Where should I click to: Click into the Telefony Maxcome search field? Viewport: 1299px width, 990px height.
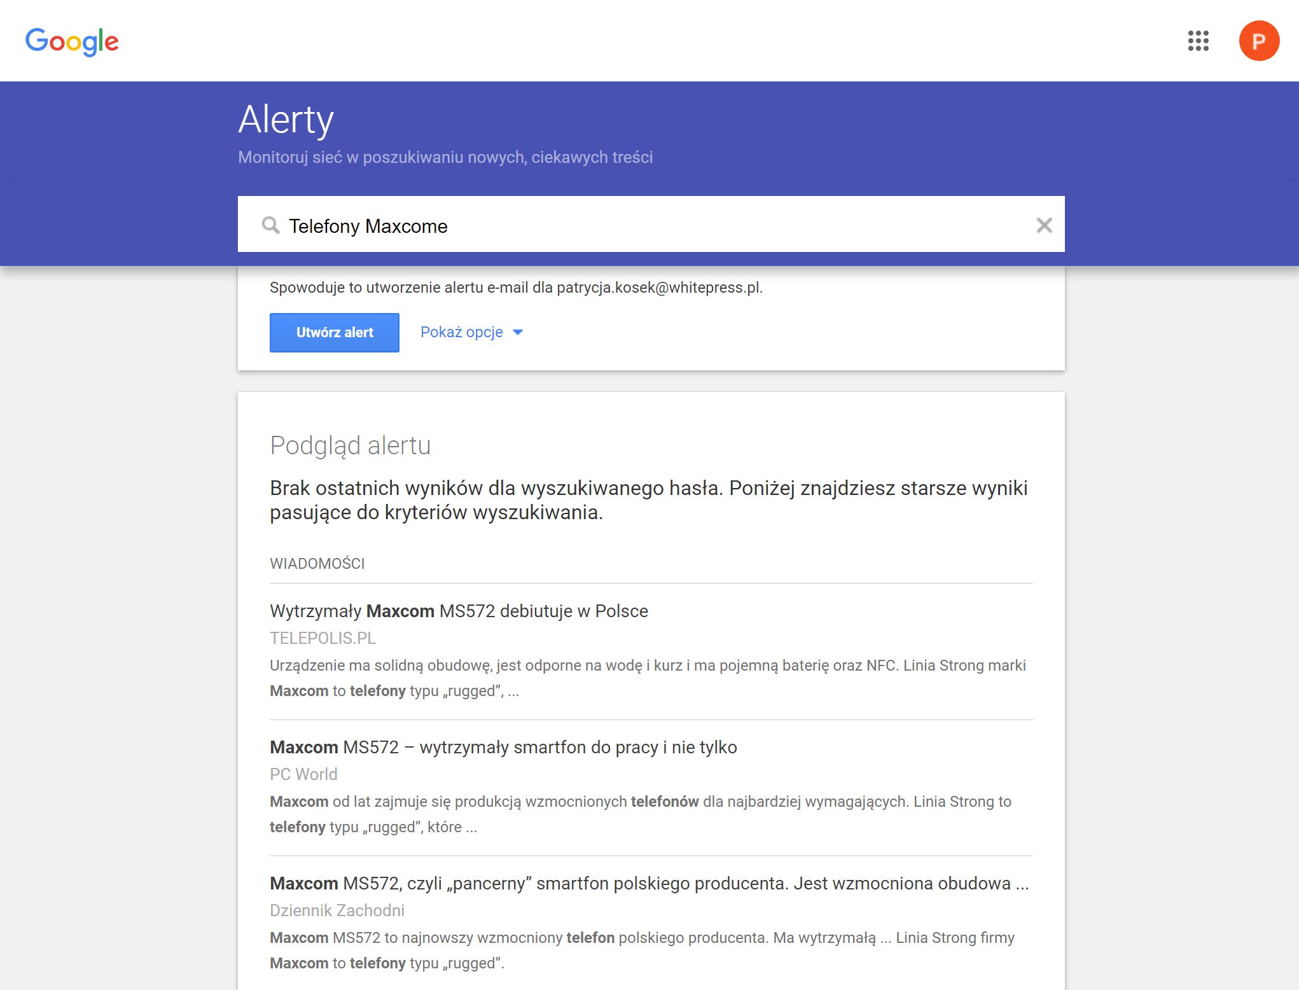(651, 224)
